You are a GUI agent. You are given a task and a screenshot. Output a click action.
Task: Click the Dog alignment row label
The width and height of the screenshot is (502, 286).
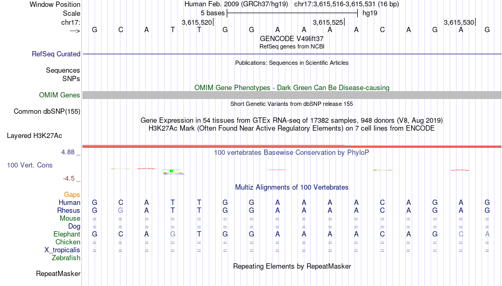(x=74, y=226)
